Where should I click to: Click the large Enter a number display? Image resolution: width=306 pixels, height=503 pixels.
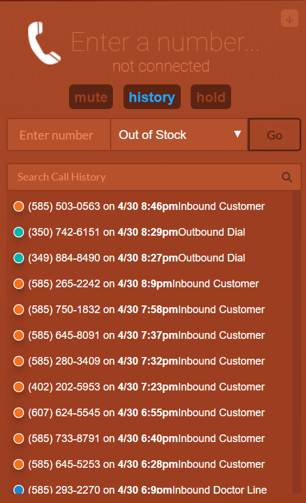click(165, 42)
